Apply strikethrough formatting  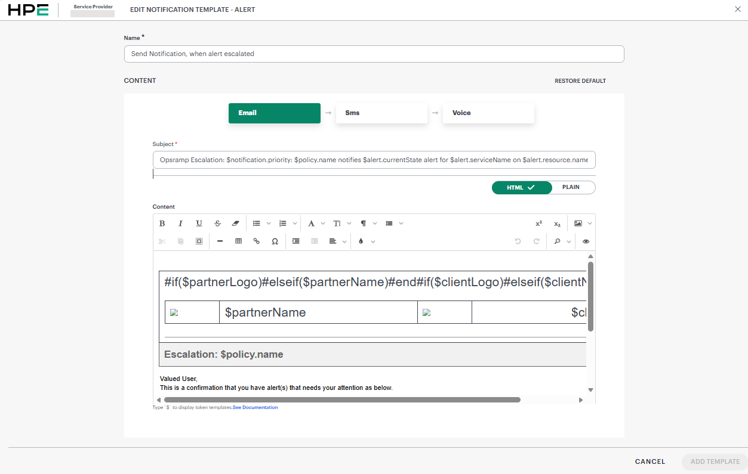click(217, 224)
